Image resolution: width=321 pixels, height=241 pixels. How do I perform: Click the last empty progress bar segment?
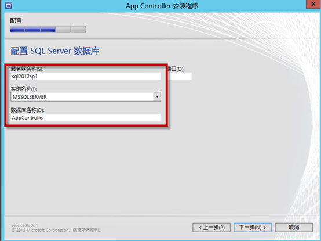click(x=78, y=30)
